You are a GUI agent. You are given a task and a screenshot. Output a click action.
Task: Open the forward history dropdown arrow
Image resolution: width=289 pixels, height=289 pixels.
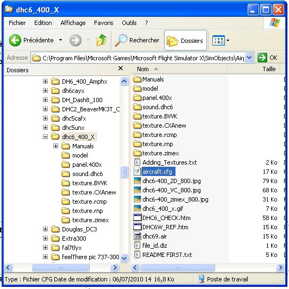(x=88, y=40)
